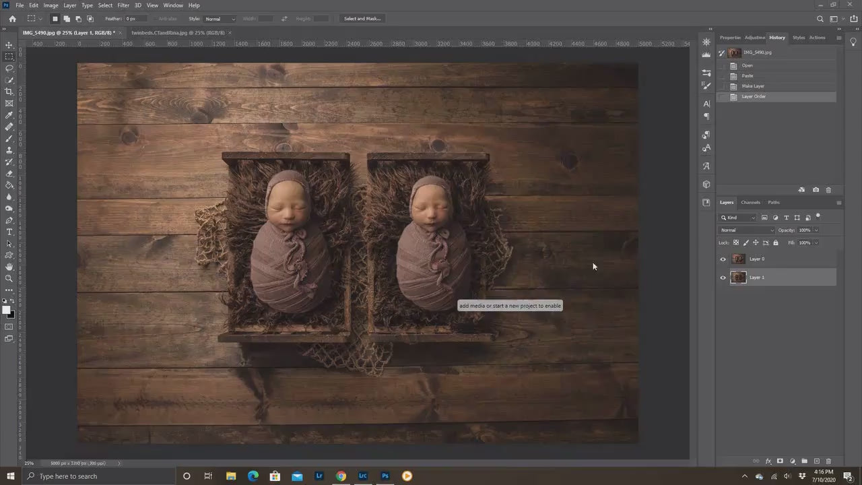Switch to the Channels tab
This screenshot has height=485, width=862.
point(750,203)
